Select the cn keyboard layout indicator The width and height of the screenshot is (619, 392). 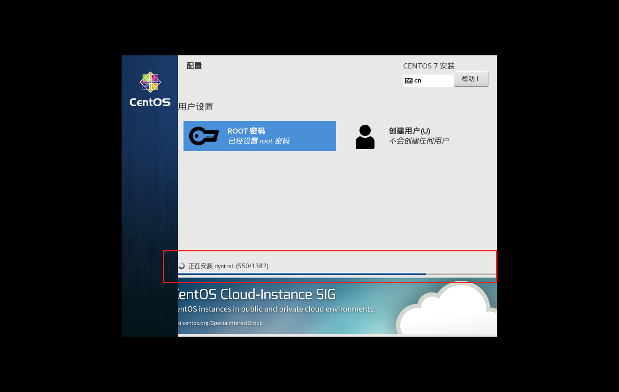(418, 81)
